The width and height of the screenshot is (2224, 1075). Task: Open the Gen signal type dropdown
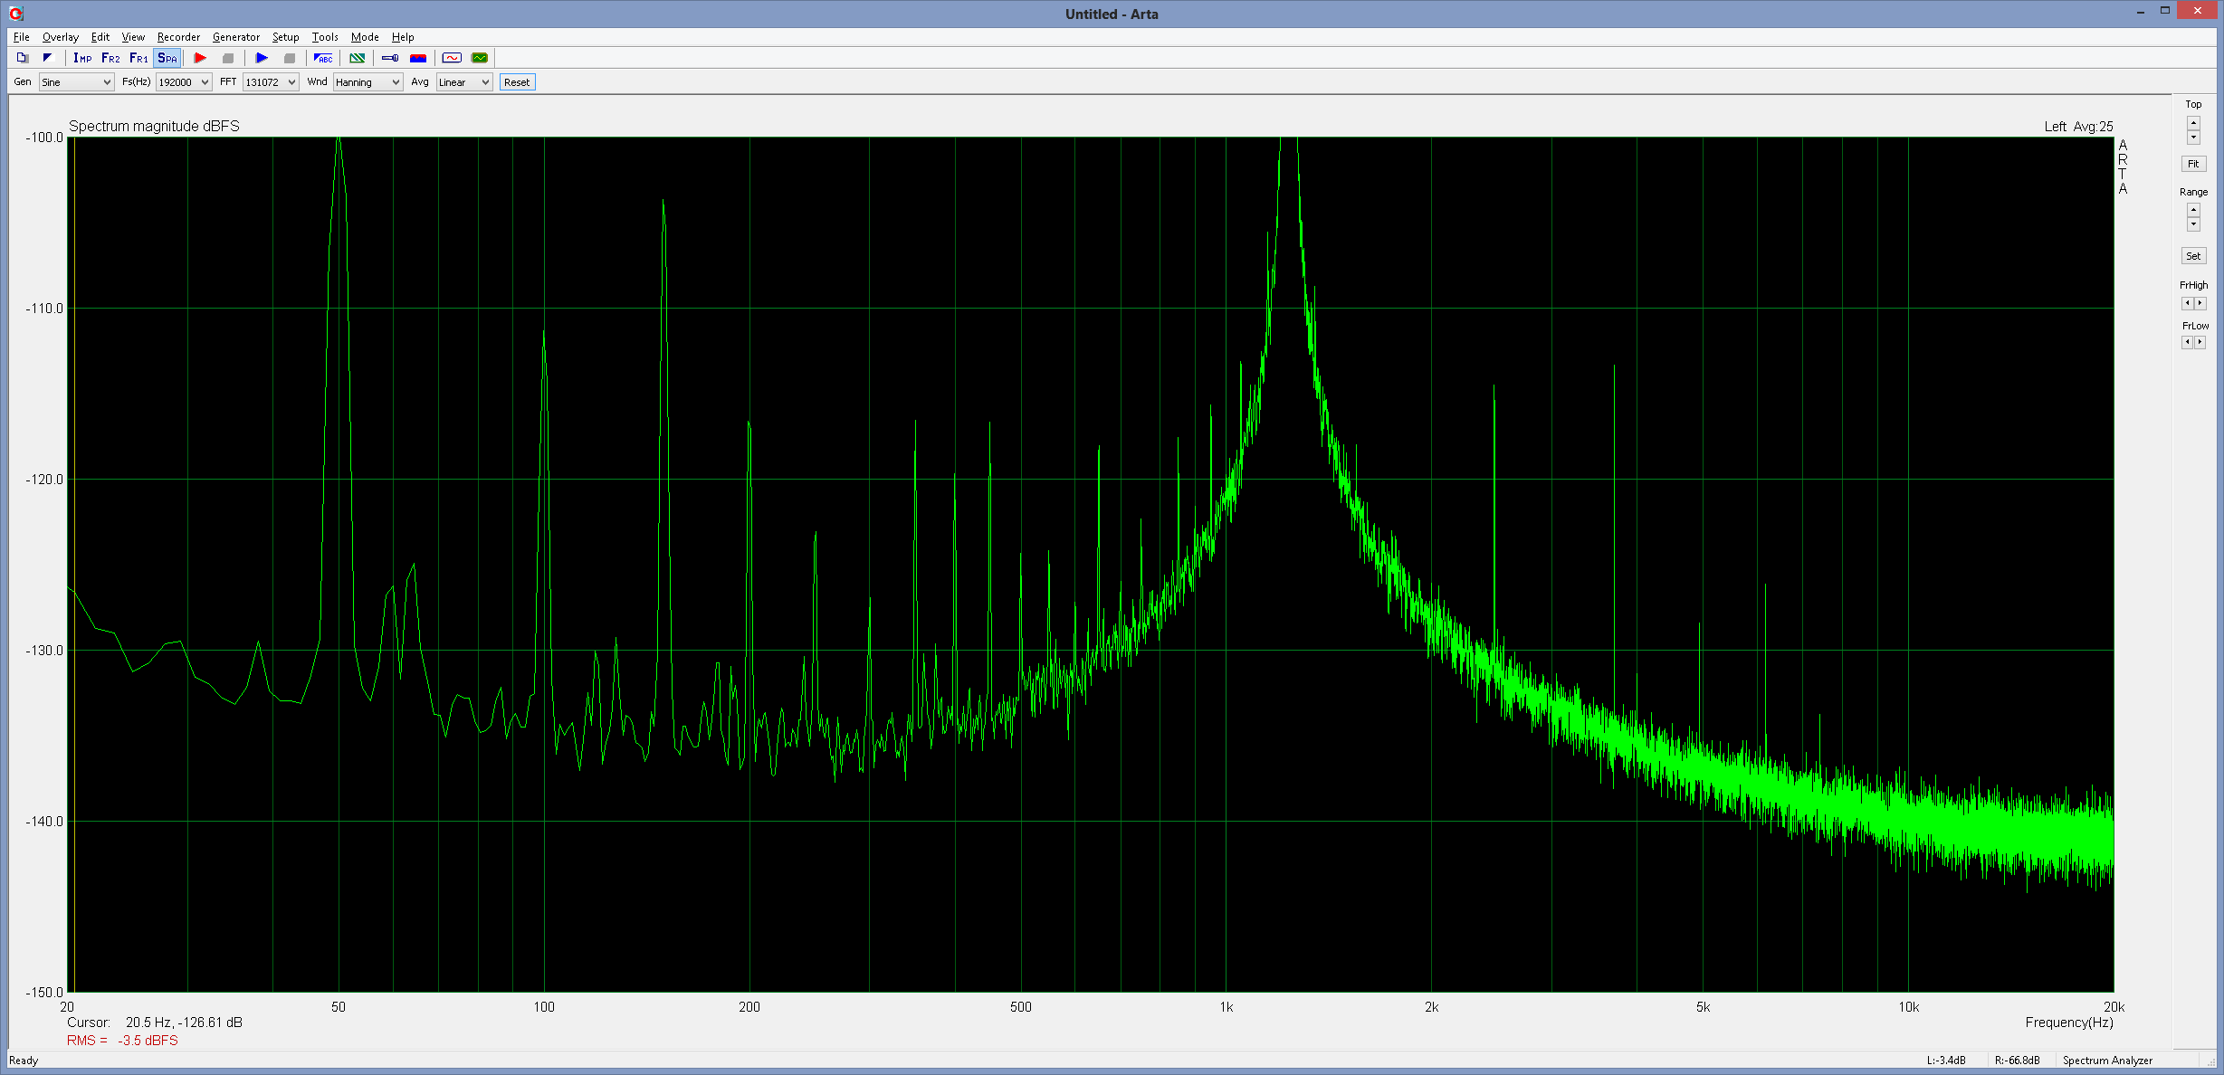[76, 82]
